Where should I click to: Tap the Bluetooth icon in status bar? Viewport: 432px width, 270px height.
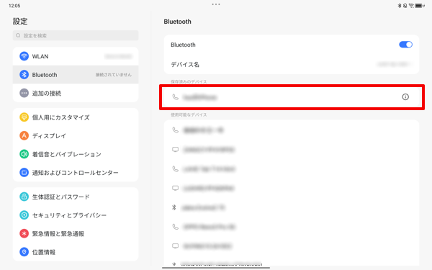tap(400, 6)
